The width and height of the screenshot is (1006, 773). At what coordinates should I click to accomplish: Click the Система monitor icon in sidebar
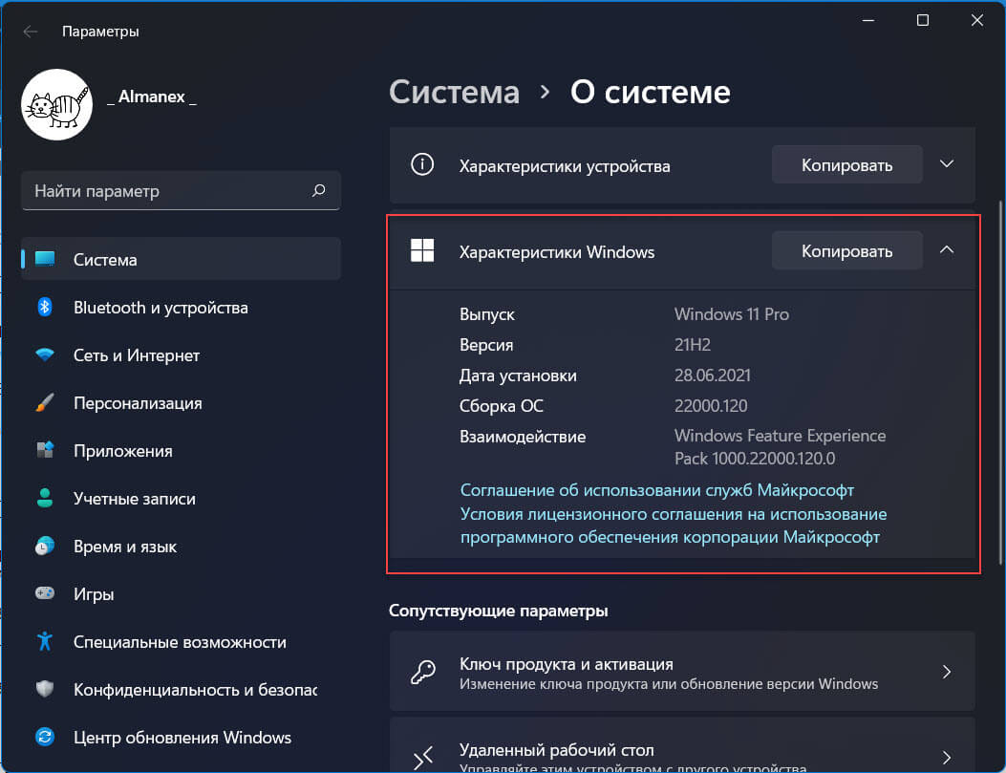(x=45, y=259)
